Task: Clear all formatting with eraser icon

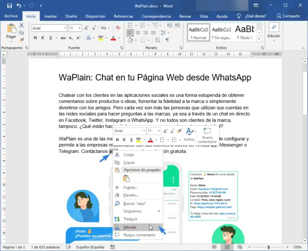Action: tap(118, 28)
